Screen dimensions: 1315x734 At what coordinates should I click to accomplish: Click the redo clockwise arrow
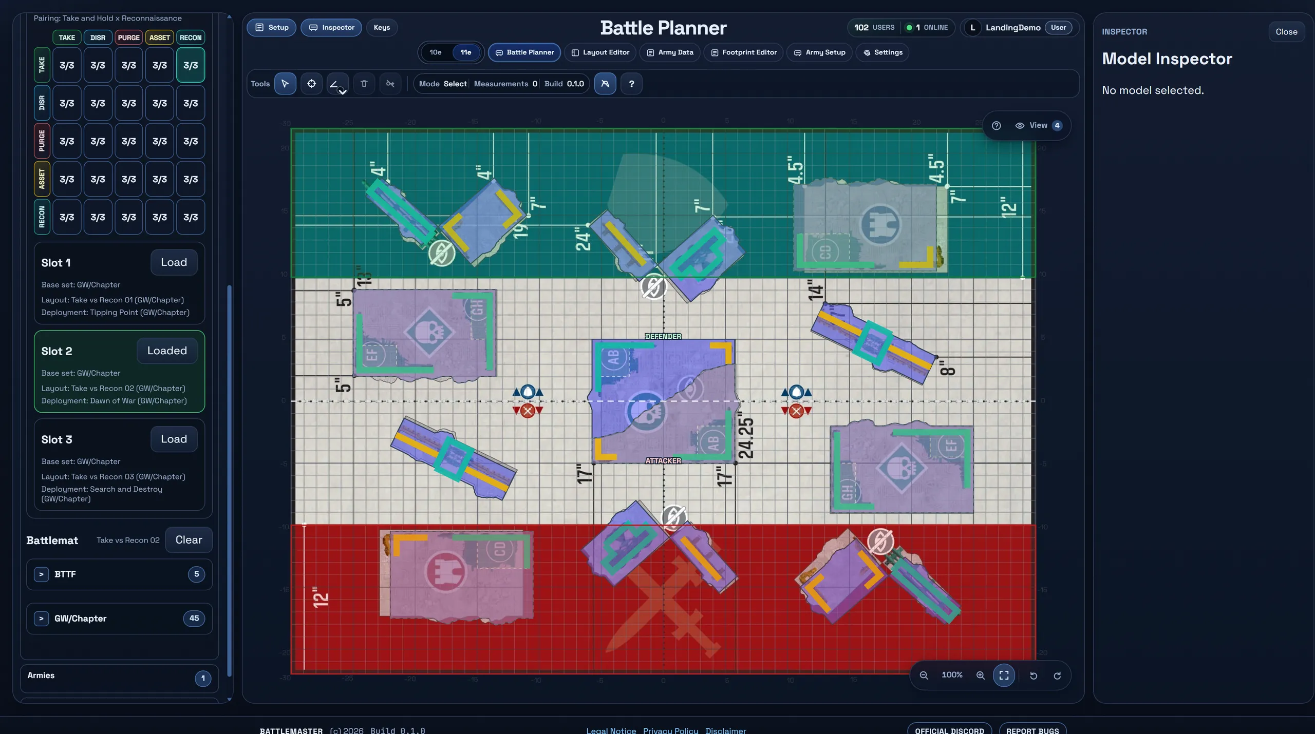coord(1057,675)
